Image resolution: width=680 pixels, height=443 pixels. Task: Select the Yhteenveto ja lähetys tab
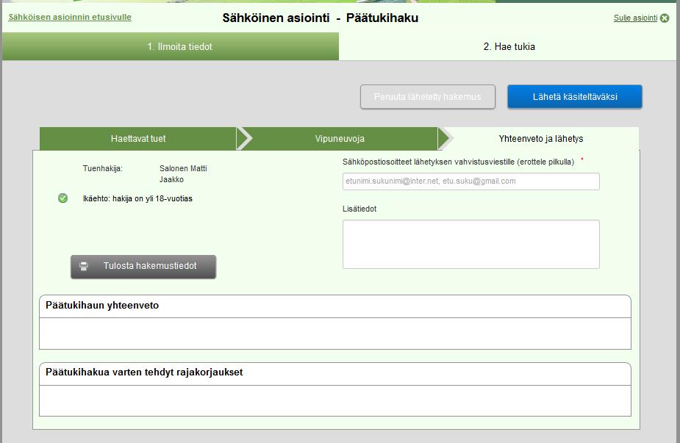click(541, 139)
